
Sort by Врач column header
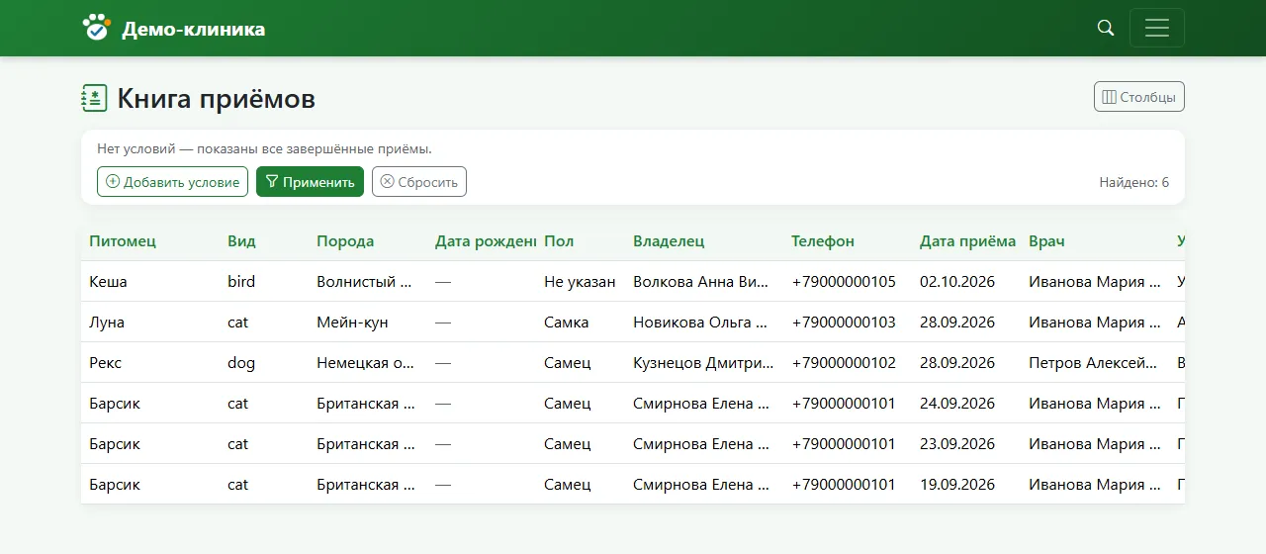[1046, 241]
